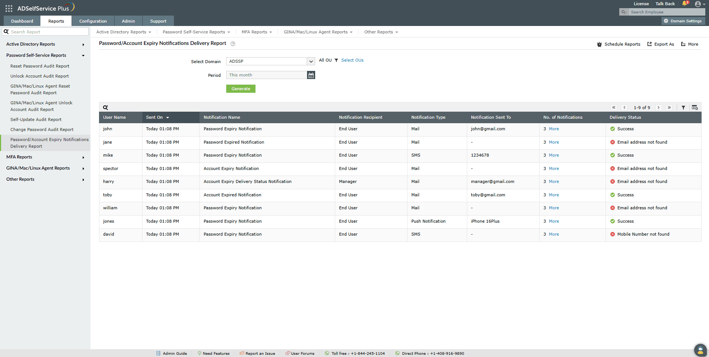709x357 pixels.
Task: Open the apps grid beside ADSelfService Plus logo
Action: [x=8, y=8]
